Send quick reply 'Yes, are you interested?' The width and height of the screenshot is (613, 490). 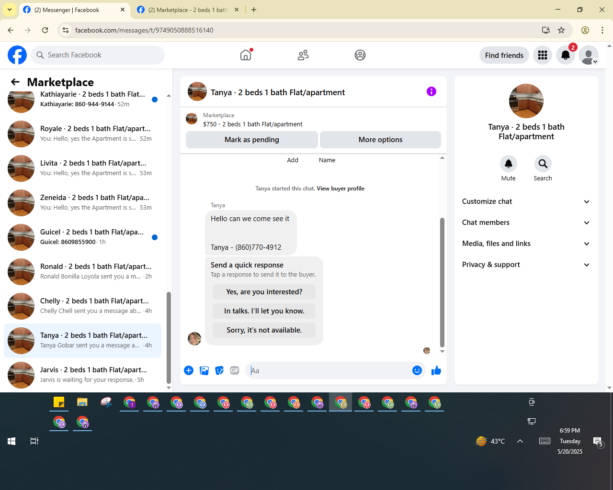click(264, 292)
